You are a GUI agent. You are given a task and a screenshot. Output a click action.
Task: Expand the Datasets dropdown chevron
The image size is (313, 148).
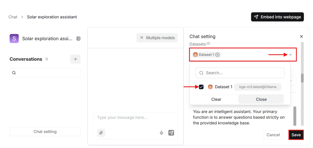pyautogui.click(x=290, y=55)
